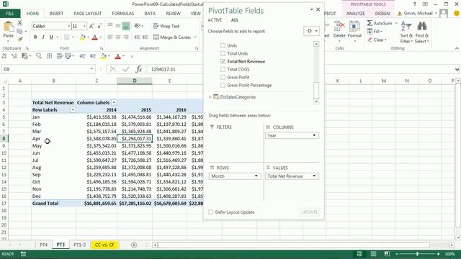Click the Decrease Indent icon
461x259 pixels.
137,37
